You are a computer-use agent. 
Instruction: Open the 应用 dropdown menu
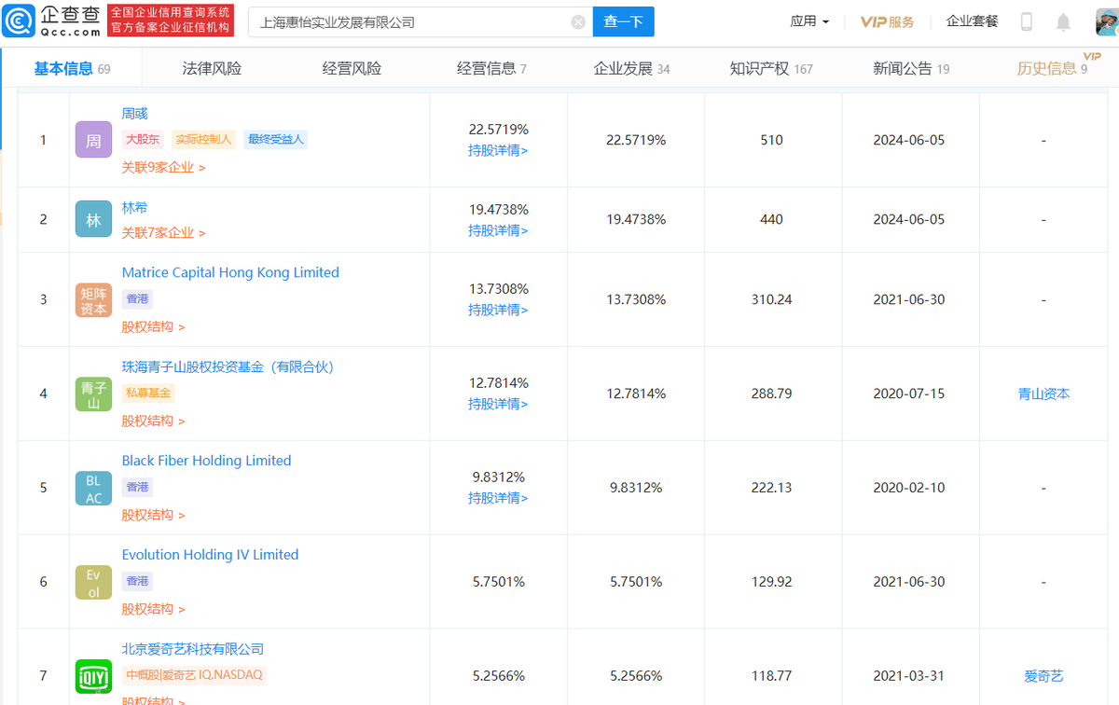click(x=809, y=21)
